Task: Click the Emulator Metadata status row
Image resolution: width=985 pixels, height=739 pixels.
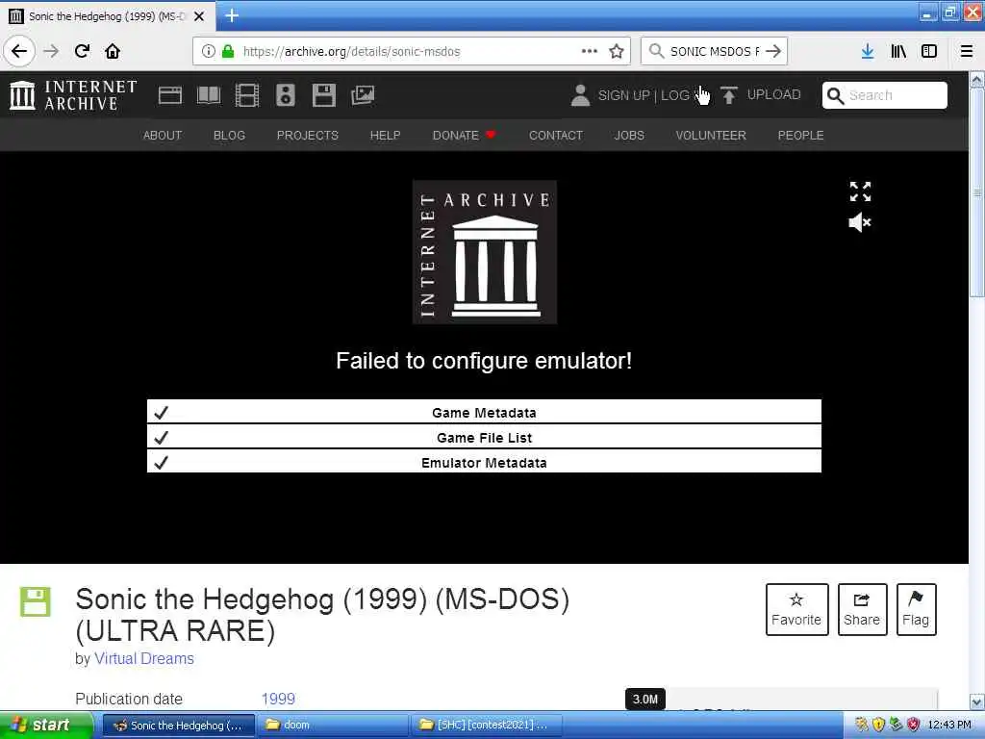Action: pyautogui.click(x=484, y=463)
